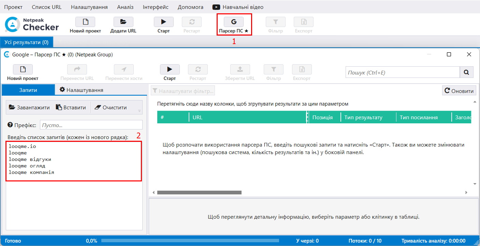480x246 pixels.
Task: Open the Проект menu
Action: tap(13, 7)
